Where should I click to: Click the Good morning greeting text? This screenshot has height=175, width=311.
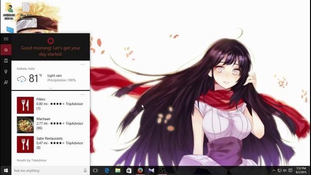click(x=51, y=51)
